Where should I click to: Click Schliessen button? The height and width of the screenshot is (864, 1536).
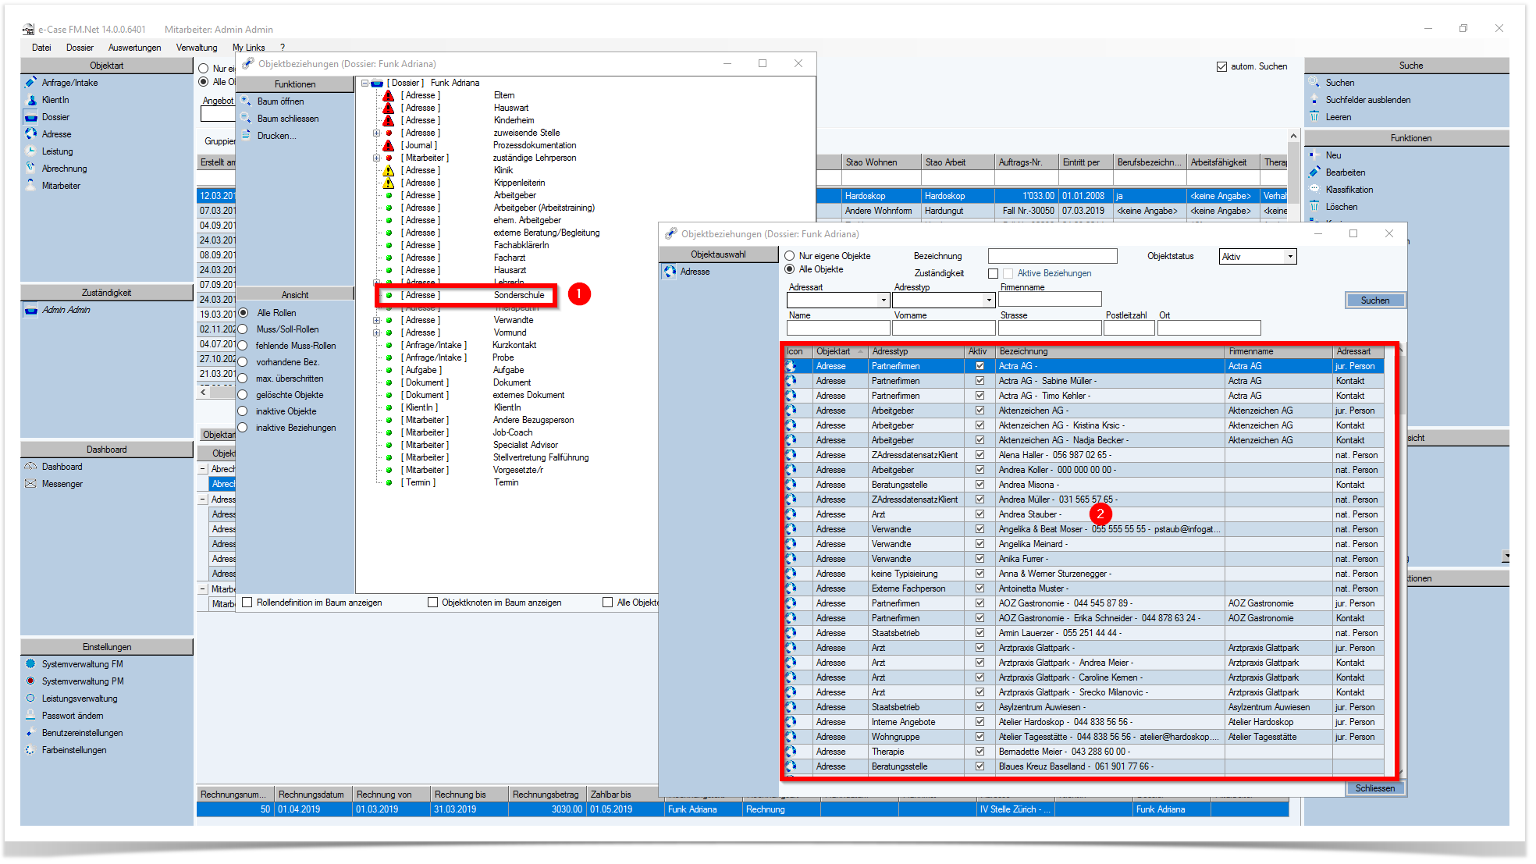tap(1374, 788)
